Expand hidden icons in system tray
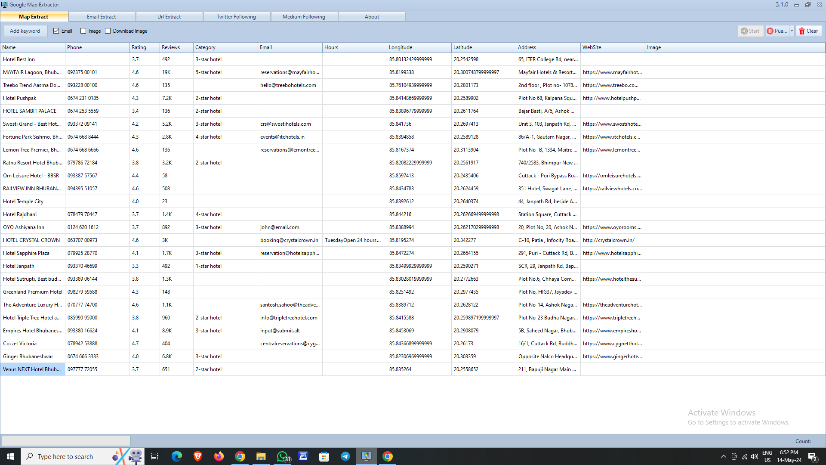 pyautogui.click(x=723, y=456)
